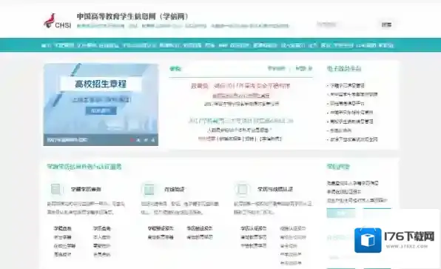Image resolution: width=441 pixels, height=269 pixels.
Task: Open the 图像校对 link
Action: 62,254
